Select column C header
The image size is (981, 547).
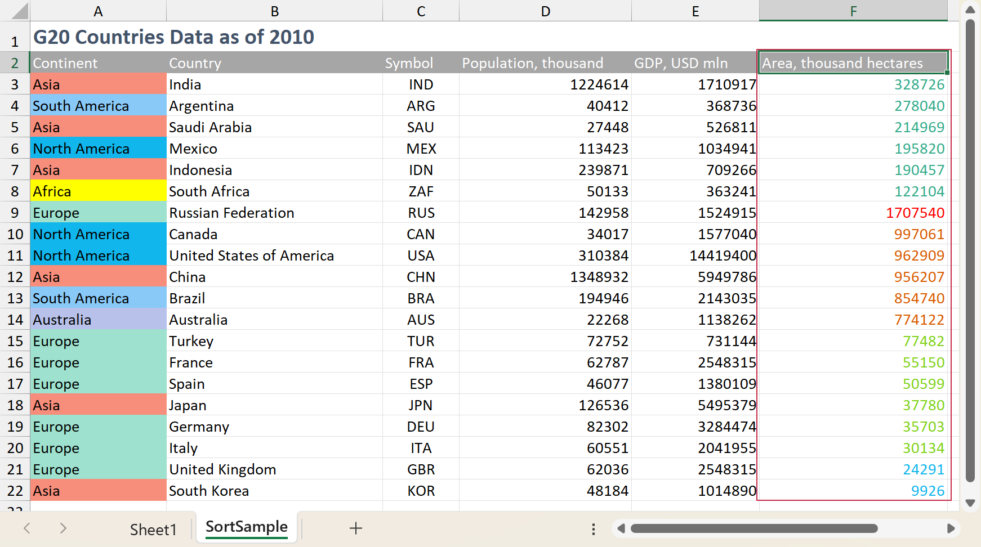coord(421,11)
